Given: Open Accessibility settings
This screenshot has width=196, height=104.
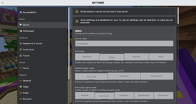Looking at the screenshot, I should click(x=43, y=12).
